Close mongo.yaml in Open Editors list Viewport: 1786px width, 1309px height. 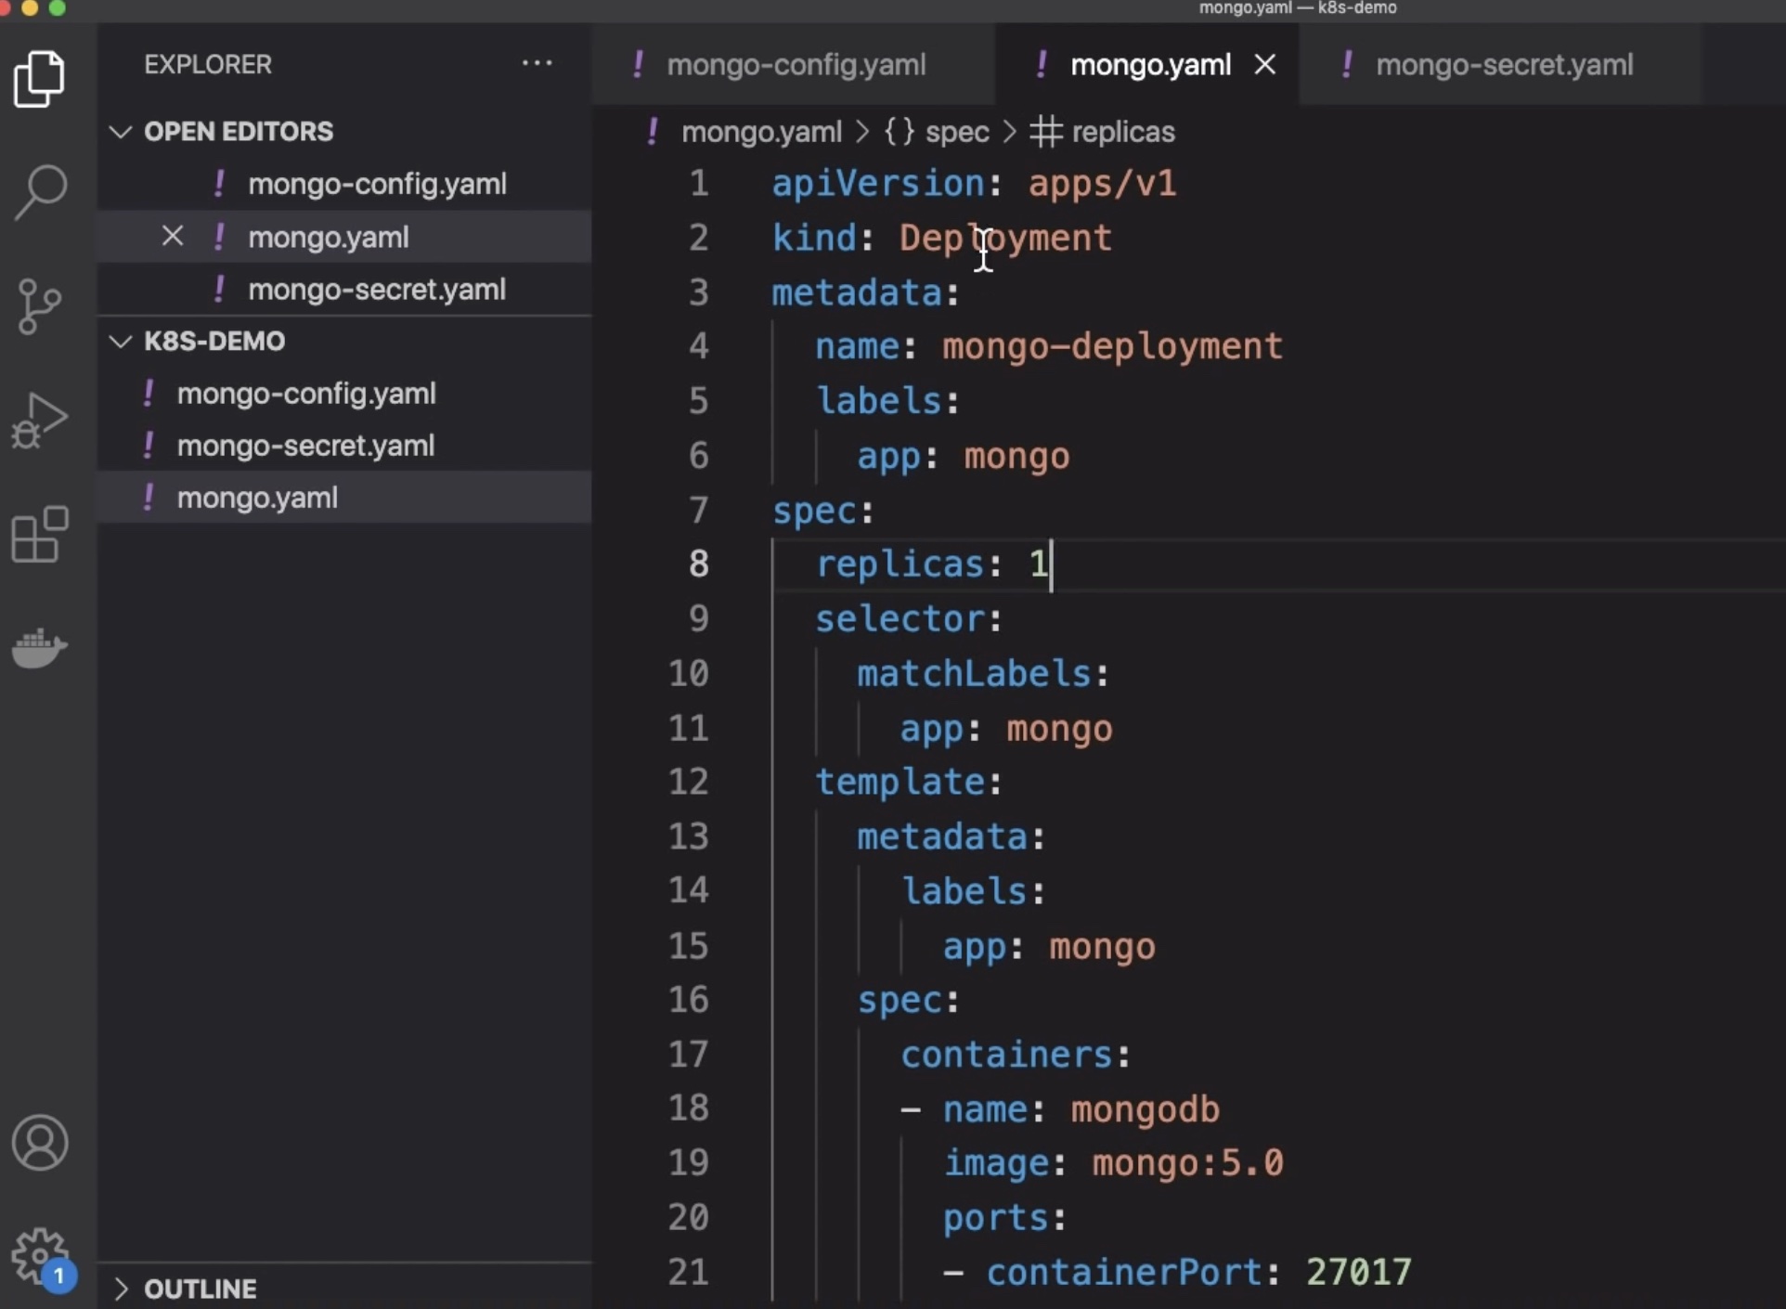click(173, 236)
